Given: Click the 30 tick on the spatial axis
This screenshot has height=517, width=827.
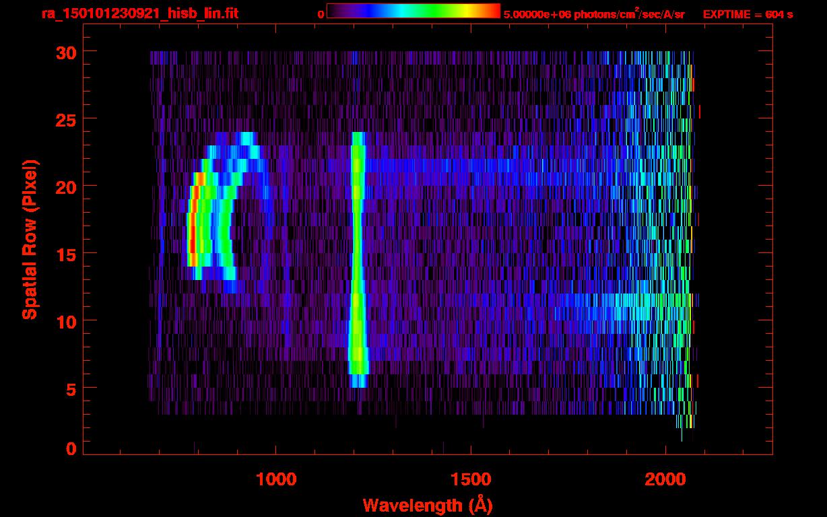Looking at the screenshot, I should coord(66,52).
